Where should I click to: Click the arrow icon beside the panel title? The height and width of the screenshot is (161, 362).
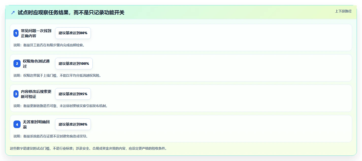[13, 13]
